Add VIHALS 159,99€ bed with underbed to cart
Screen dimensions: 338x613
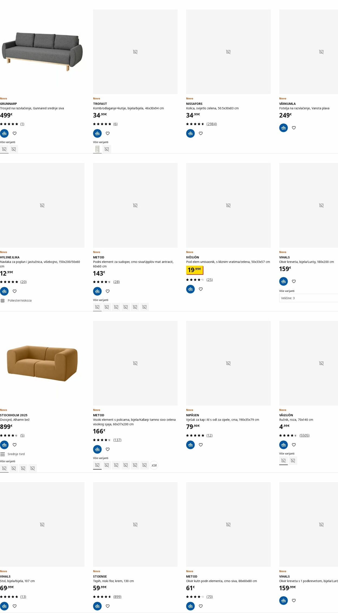click(283, 601)
